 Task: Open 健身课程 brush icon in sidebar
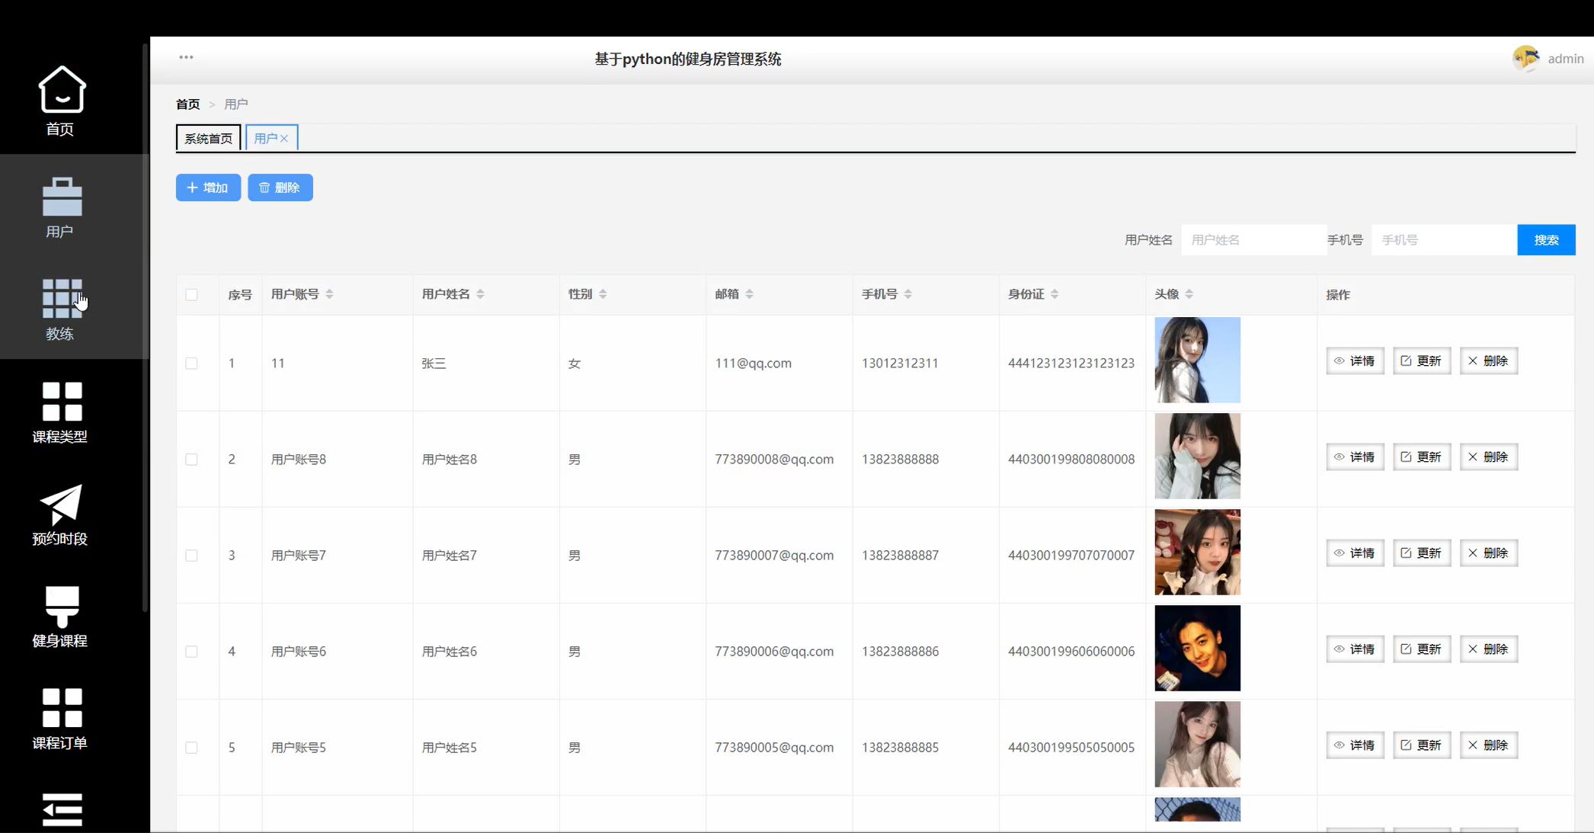tap(61, 607)
